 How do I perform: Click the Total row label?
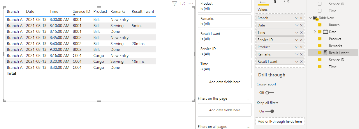click(11, 73)
